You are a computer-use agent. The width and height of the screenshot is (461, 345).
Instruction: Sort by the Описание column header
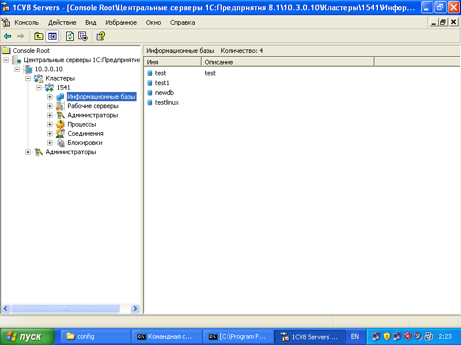pyautogui.click(x=288, y=62)
